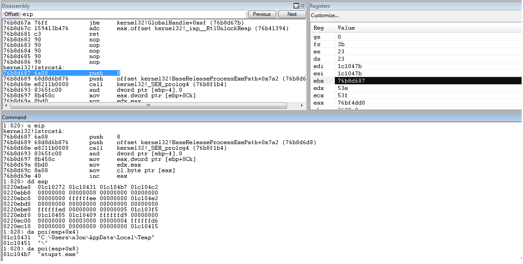Select the jbe line at 76b8d67a
Screen dimensions: 523x264
pos(123,23)
